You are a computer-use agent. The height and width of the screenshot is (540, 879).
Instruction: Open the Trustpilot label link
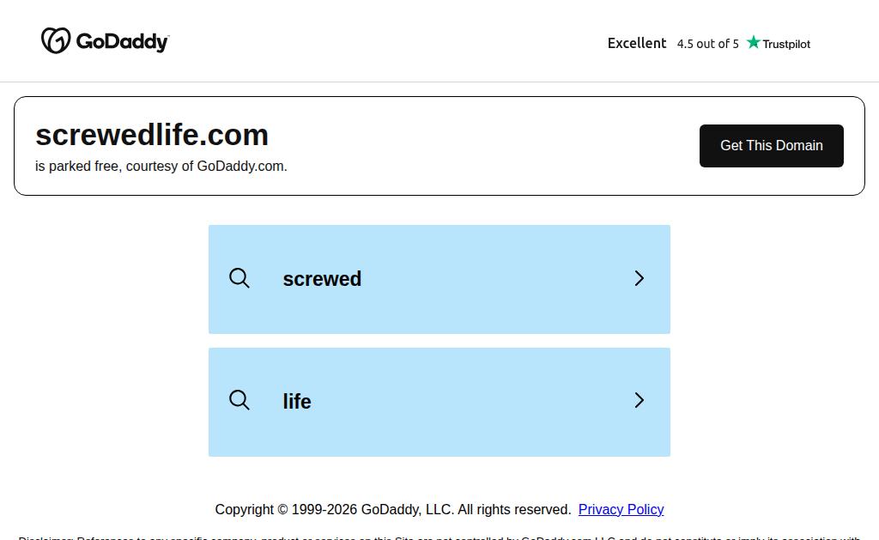click(786, 44)
